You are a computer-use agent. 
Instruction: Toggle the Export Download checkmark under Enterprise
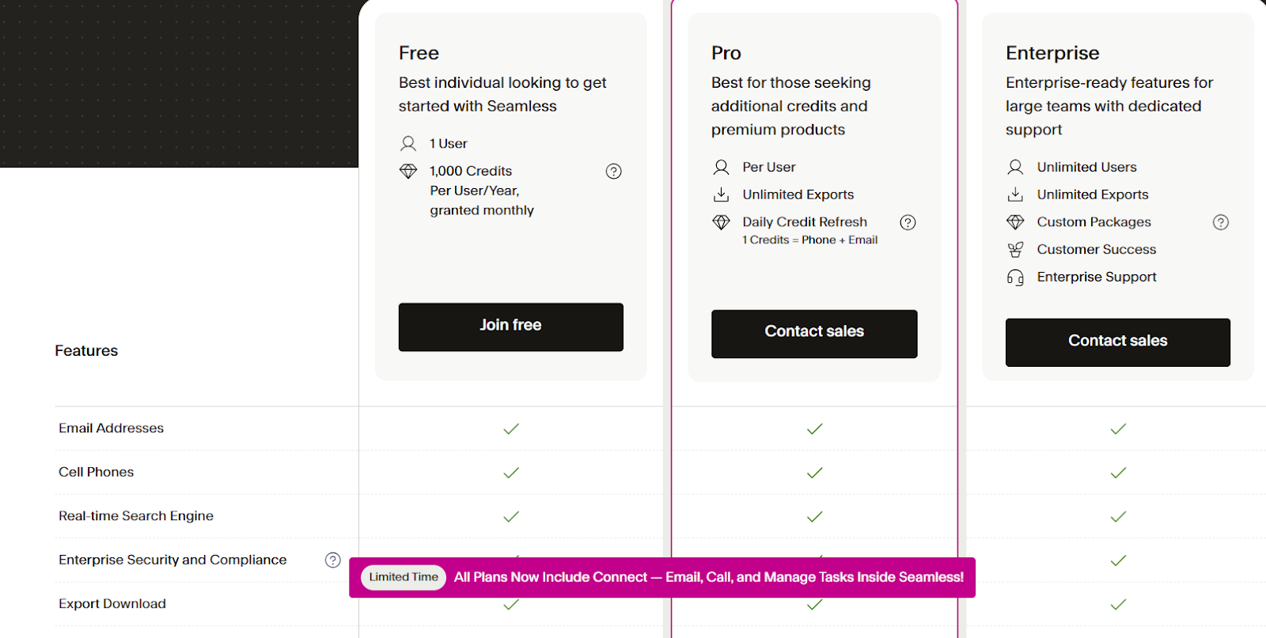[1117, 604]
